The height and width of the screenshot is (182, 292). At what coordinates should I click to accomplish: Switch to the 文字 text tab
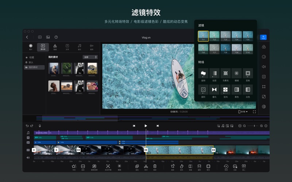click(67, 47)
